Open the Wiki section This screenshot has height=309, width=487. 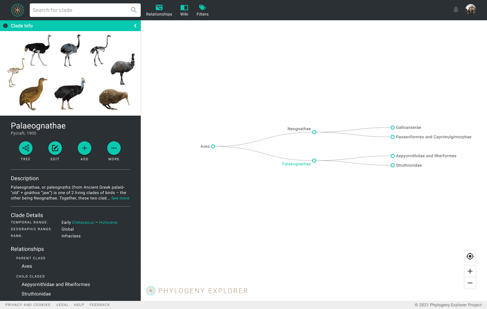[184, 10]
